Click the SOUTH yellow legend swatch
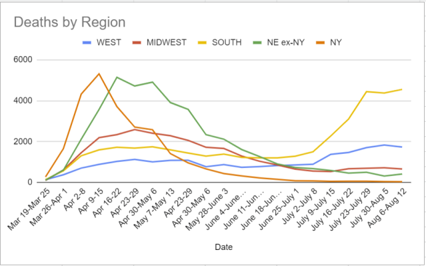Screen dimensions: 426x266 [201, 43]
